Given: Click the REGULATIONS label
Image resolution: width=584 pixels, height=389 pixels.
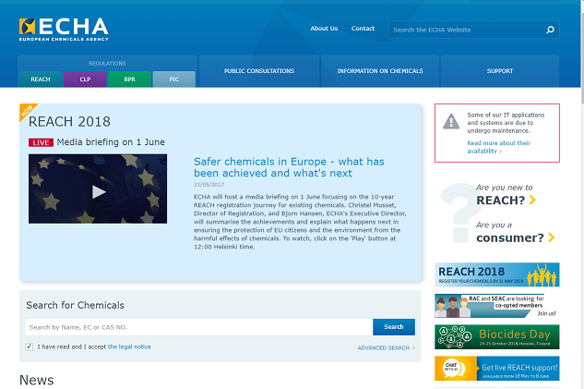Looking at the screenshot, I should coord(107,64).
